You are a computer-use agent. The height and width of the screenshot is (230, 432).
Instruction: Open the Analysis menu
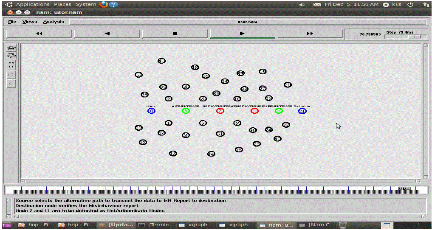coord(54,22)
